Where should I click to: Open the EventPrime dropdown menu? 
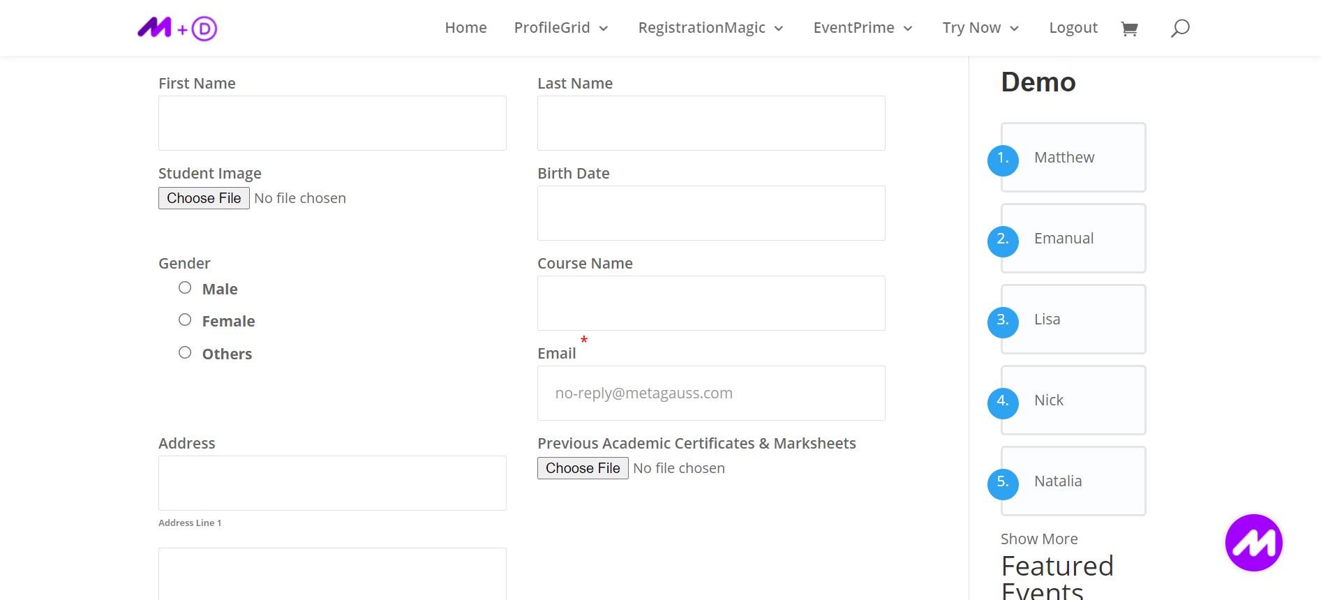(x=863, y=28)
